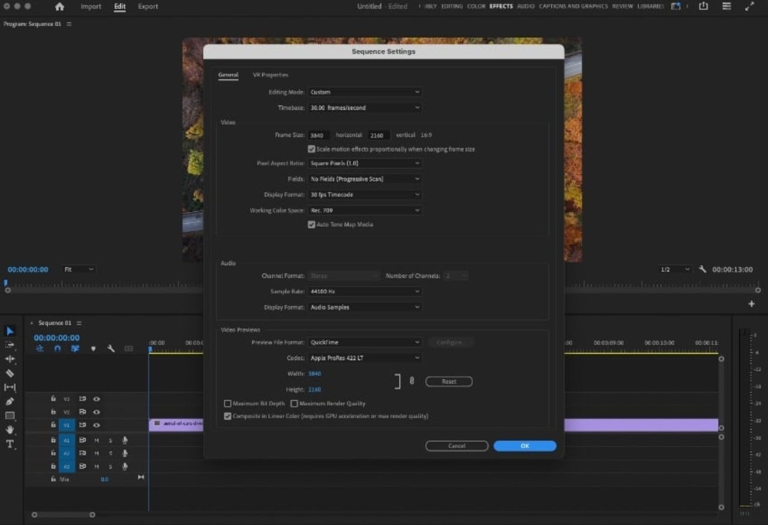Click the Home icon in top bar
This screenshot has width=768, height=525.
coord(59,7)
